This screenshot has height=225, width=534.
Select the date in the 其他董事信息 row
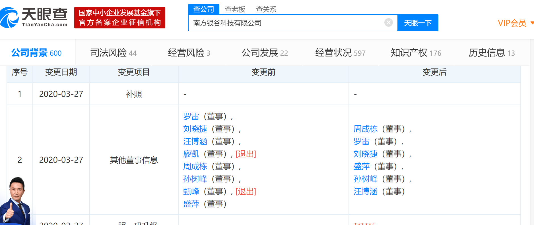tap(61, 160)
